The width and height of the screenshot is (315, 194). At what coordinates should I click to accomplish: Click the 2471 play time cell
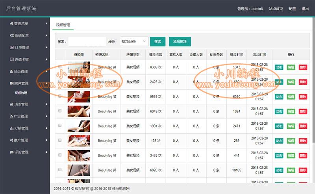(237, 126)
